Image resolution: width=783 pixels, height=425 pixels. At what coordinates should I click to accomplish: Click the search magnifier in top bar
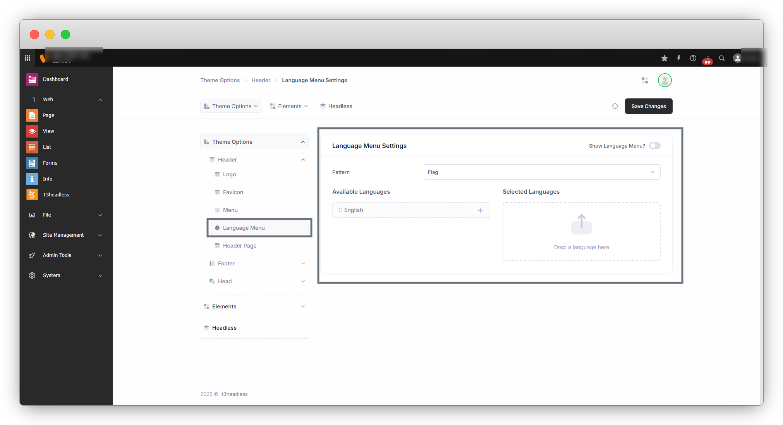click(722, 58)
